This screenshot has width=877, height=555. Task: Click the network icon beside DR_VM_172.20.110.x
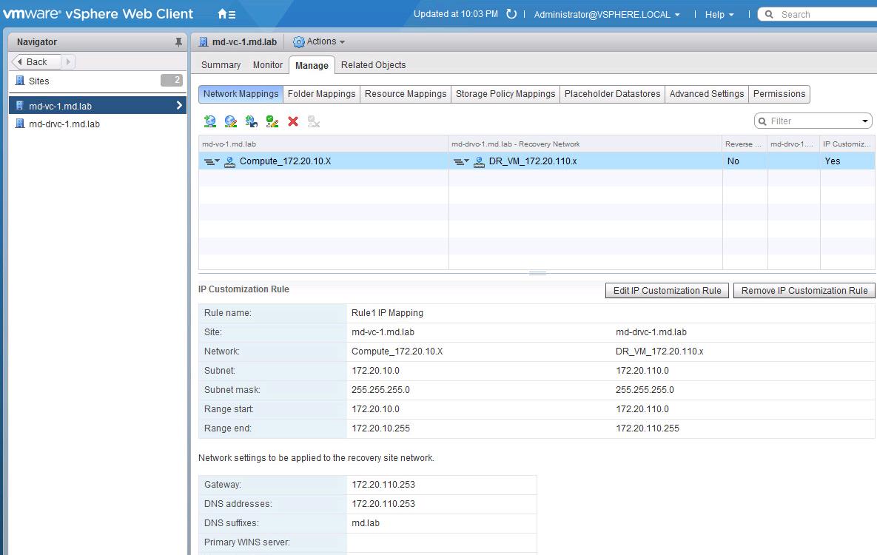point(479,161)
